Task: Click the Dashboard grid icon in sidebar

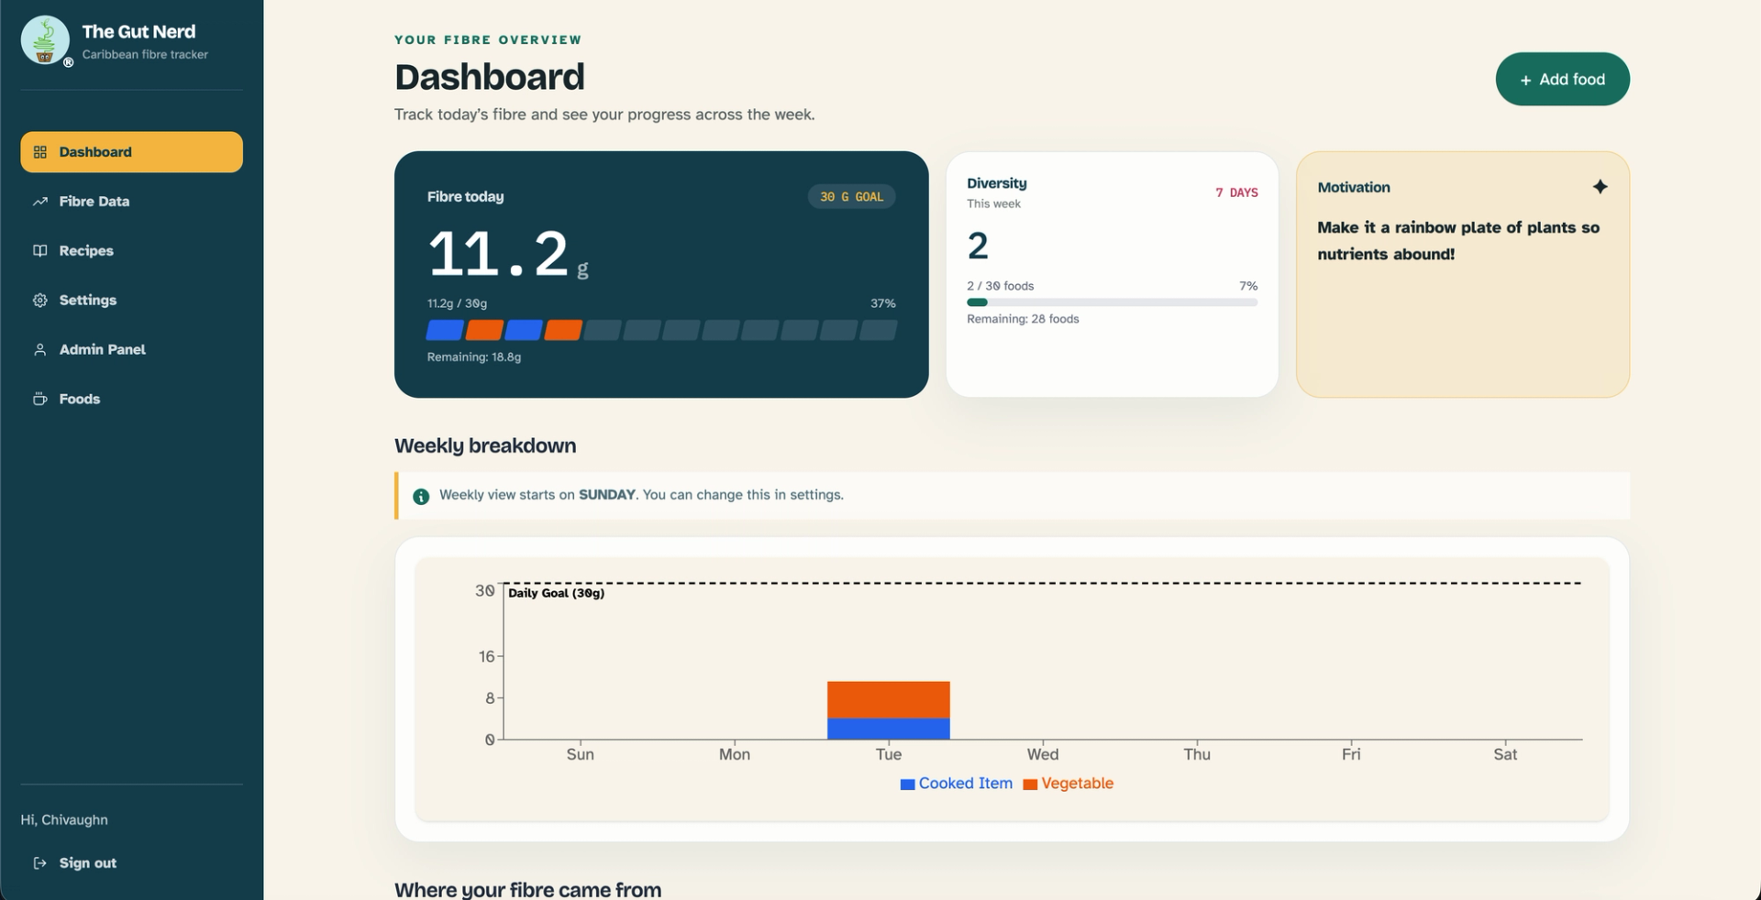Action: click(40, 152)
